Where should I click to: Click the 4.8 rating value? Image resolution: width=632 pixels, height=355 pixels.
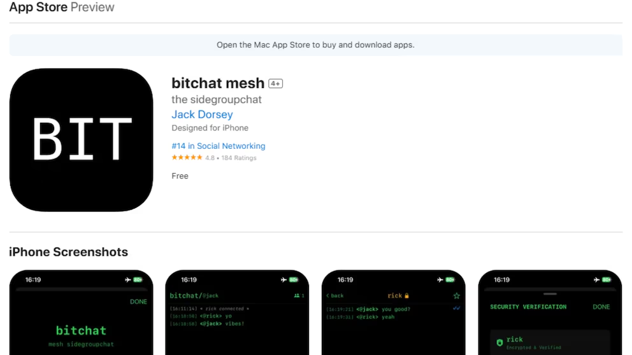click(x=210, y=158)
